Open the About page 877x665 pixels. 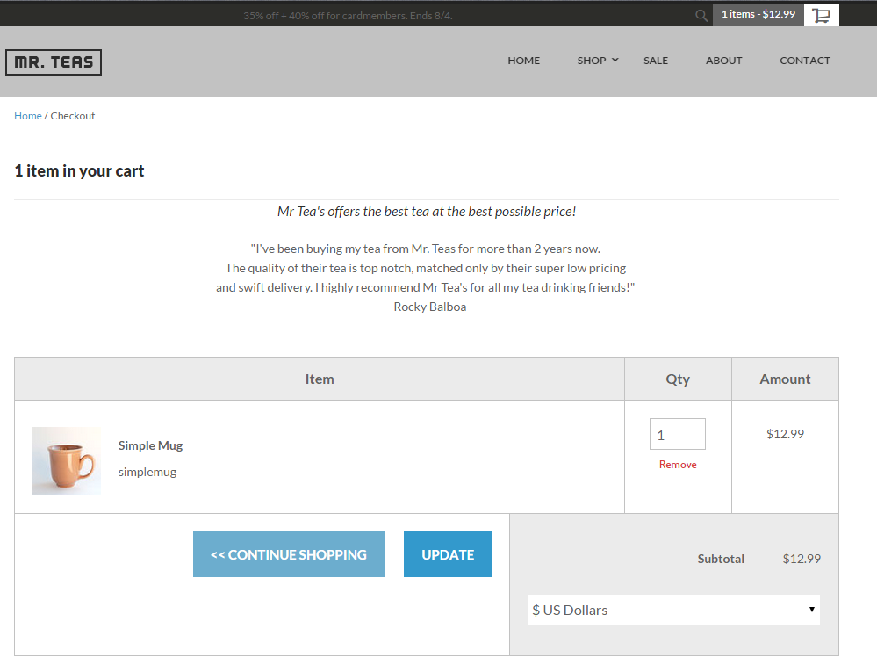click(x=723, y=61)
